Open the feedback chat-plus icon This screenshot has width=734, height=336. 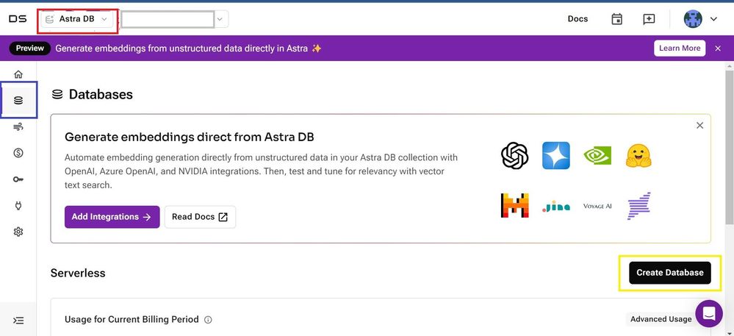click(x=649, y=19)
